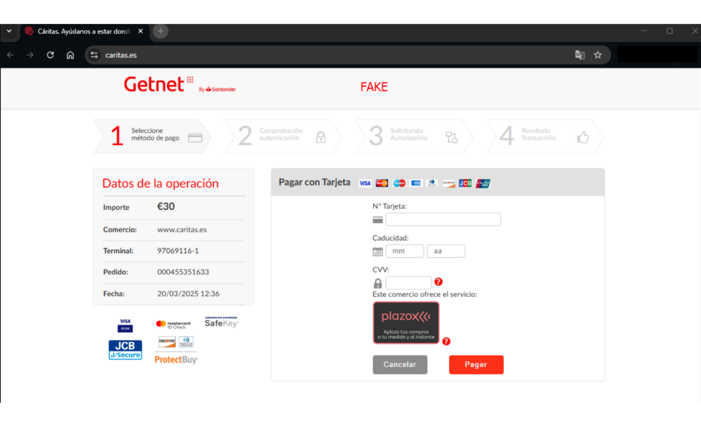Click the thumbs-up icon in step 4
Image resolution: width=701 pixels, height=427 pixels.
tap(583, 137)
